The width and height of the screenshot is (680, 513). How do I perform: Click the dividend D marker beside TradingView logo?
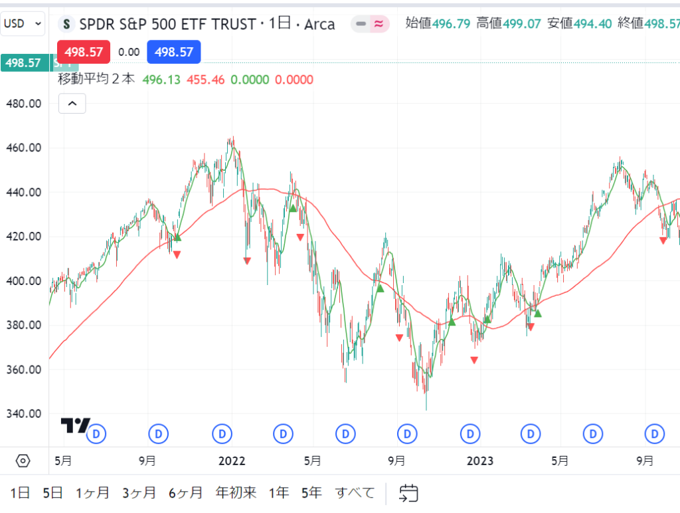tap(98, 434)
